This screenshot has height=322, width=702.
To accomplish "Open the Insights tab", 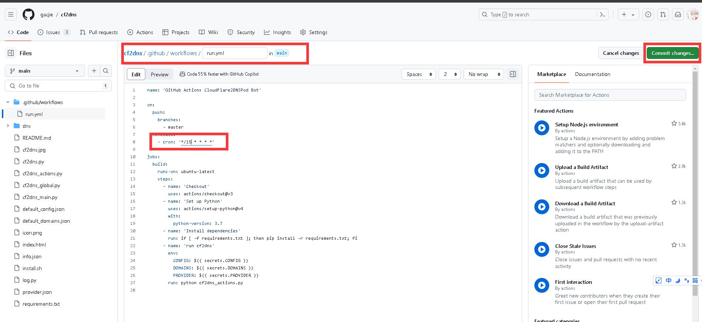I will (277, 32).
